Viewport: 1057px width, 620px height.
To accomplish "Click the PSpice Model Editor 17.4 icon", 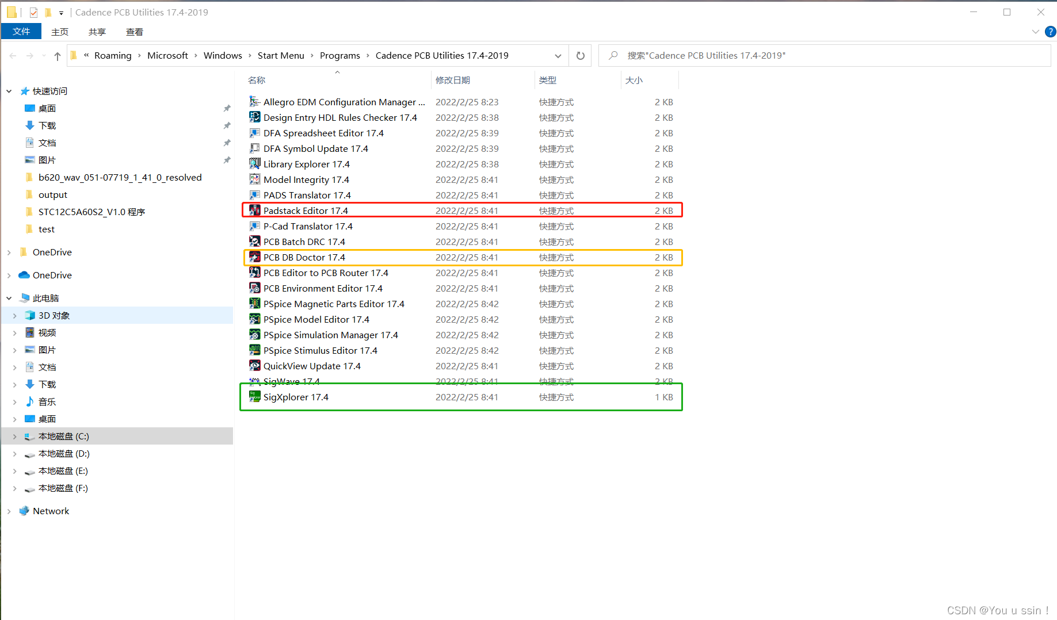I will (x=254, y=319).
